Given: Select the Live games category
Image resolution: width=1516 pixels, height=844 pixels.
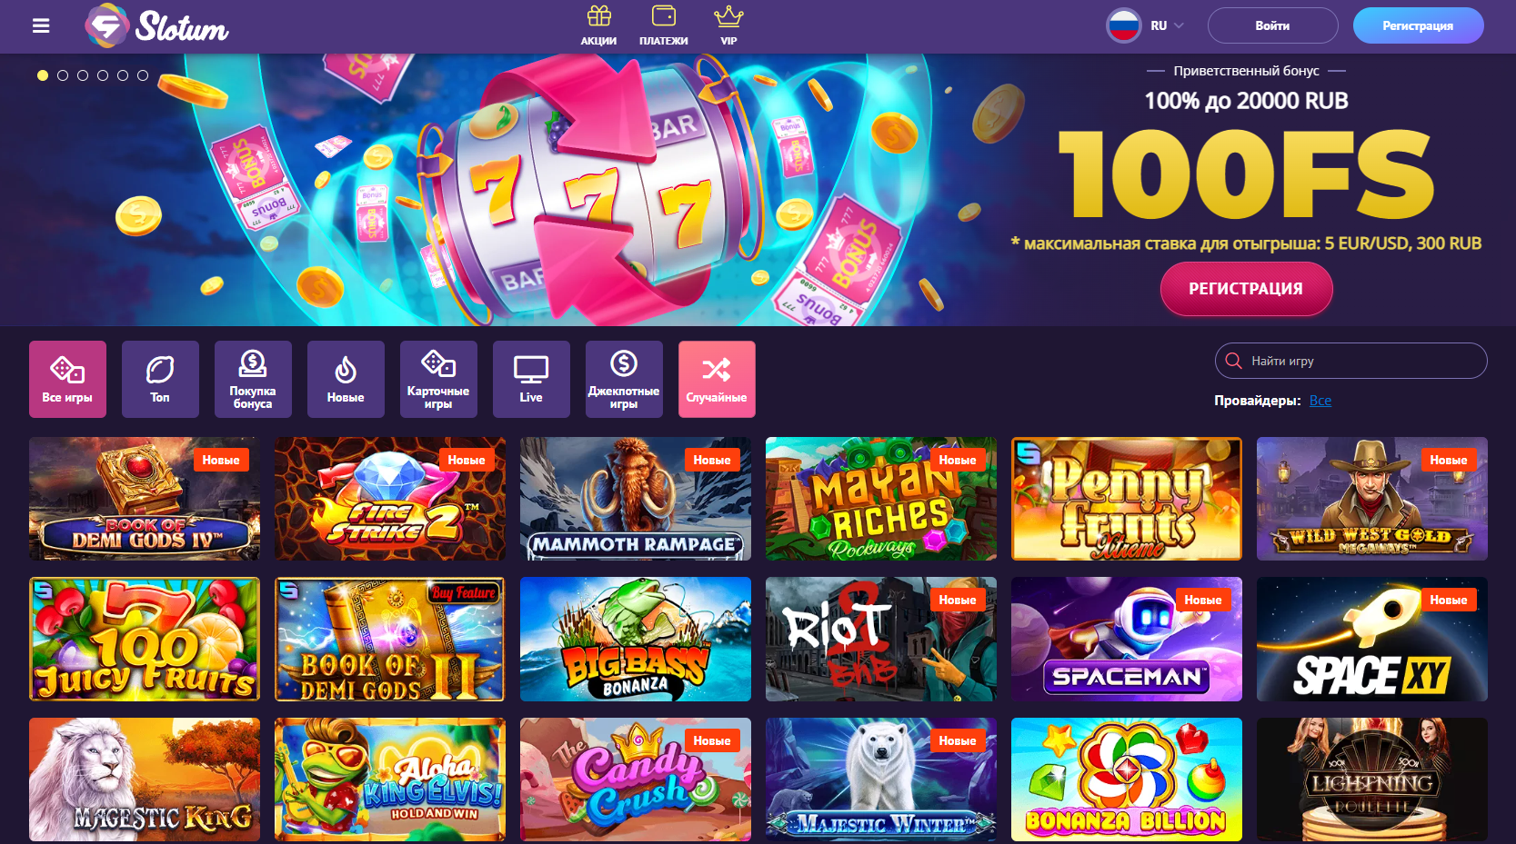Looking at the screenshot, I should (x=531, y=379).
